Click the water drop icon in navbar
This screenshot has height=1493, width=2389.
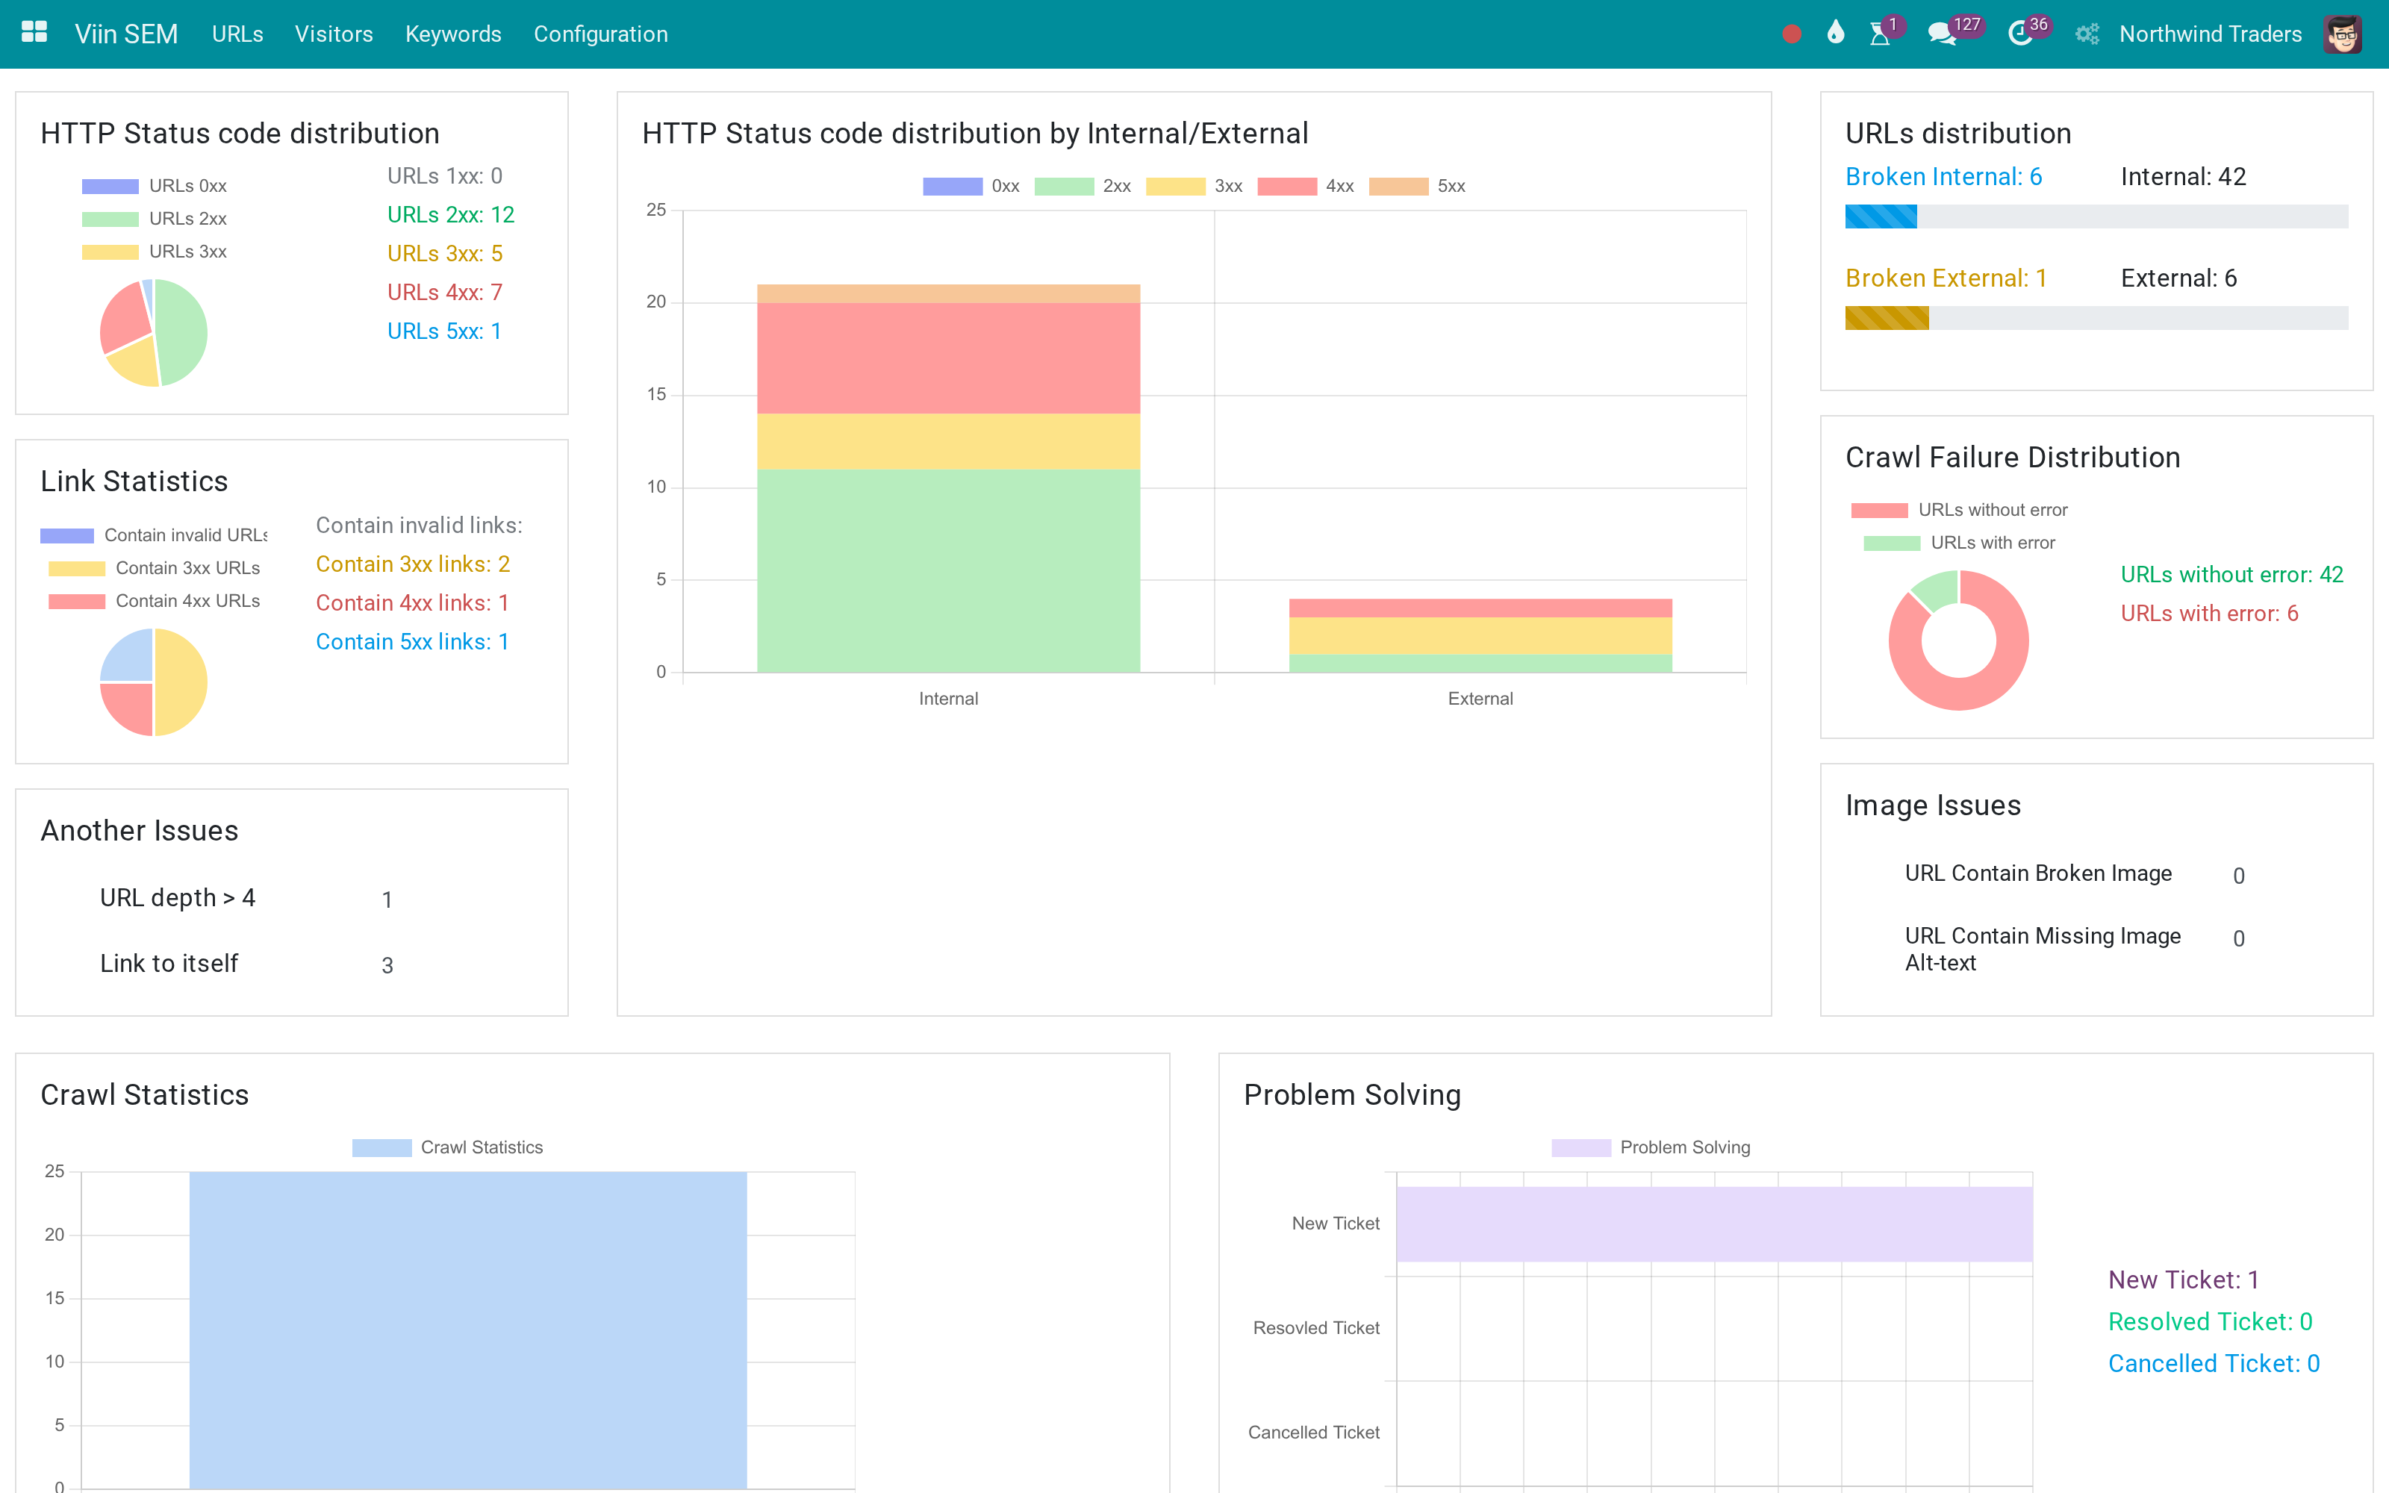[1835, 34]
